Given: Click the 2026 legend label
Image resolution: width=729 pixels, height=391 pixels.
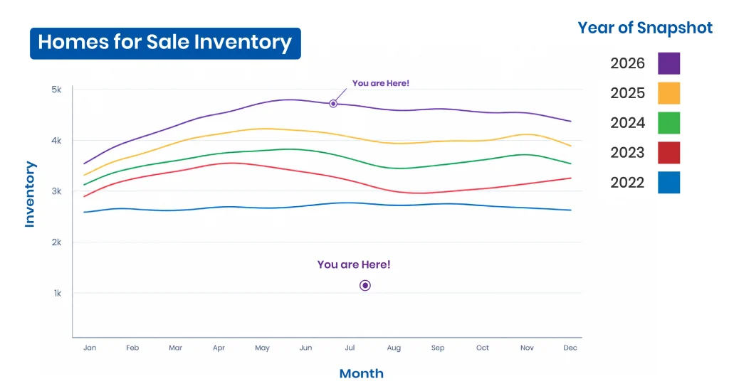Looking at the screenshot, I should (627, 63).
